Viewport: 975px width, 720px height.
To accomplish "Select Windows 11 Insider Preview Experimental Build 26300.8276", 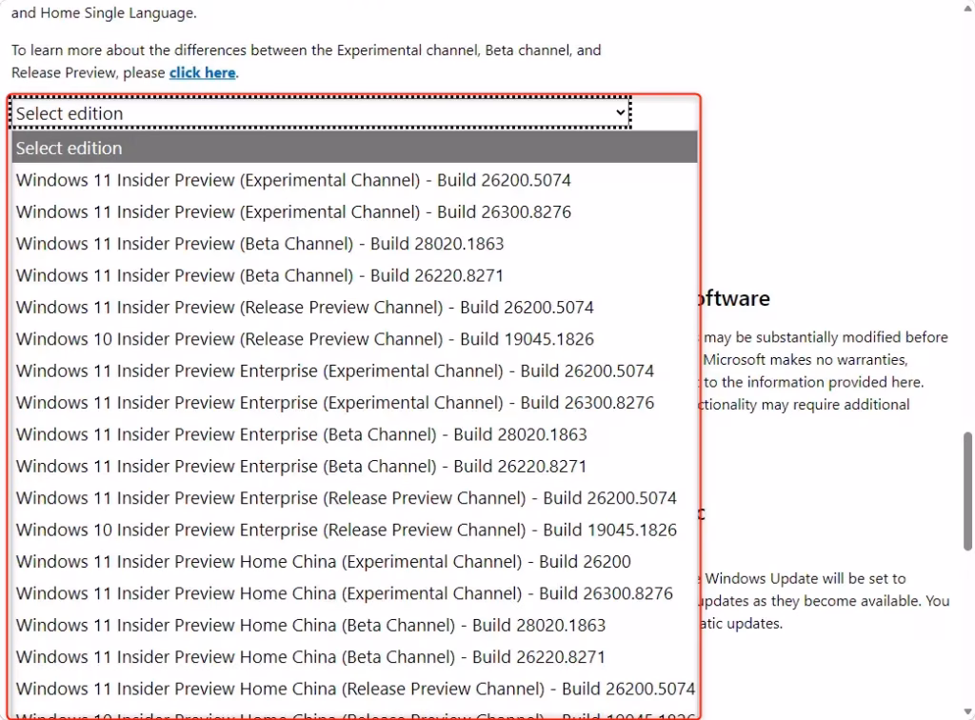I will tap(293, 211).
